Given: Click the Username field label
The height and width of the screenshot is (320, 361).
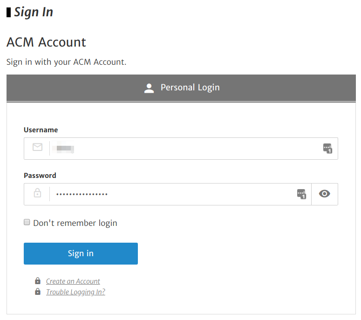Looking at the screenshot, I should (x=41, y=130).
